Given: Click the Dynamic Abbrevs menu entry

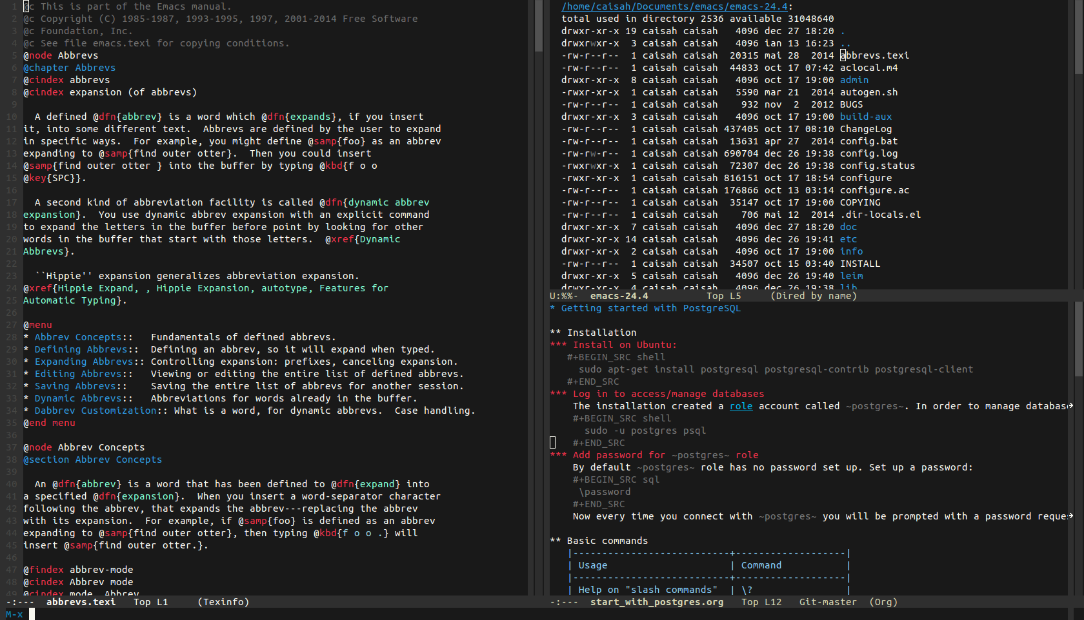Looking at the screenshot, I should click(x=78, y=398).
